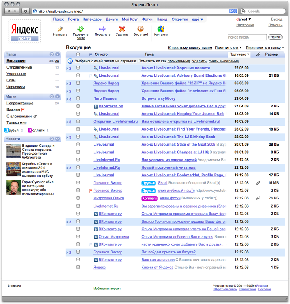Check the box for Петр Иванов message

pyautogui.click(x=78, y=98)
